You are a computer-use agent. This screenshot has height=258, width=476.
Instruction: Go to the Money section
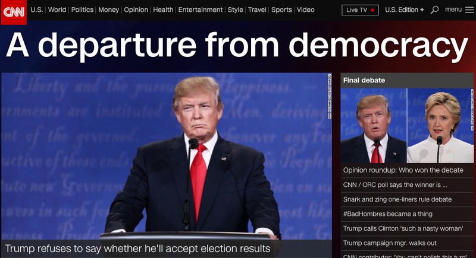pos(109,9)
